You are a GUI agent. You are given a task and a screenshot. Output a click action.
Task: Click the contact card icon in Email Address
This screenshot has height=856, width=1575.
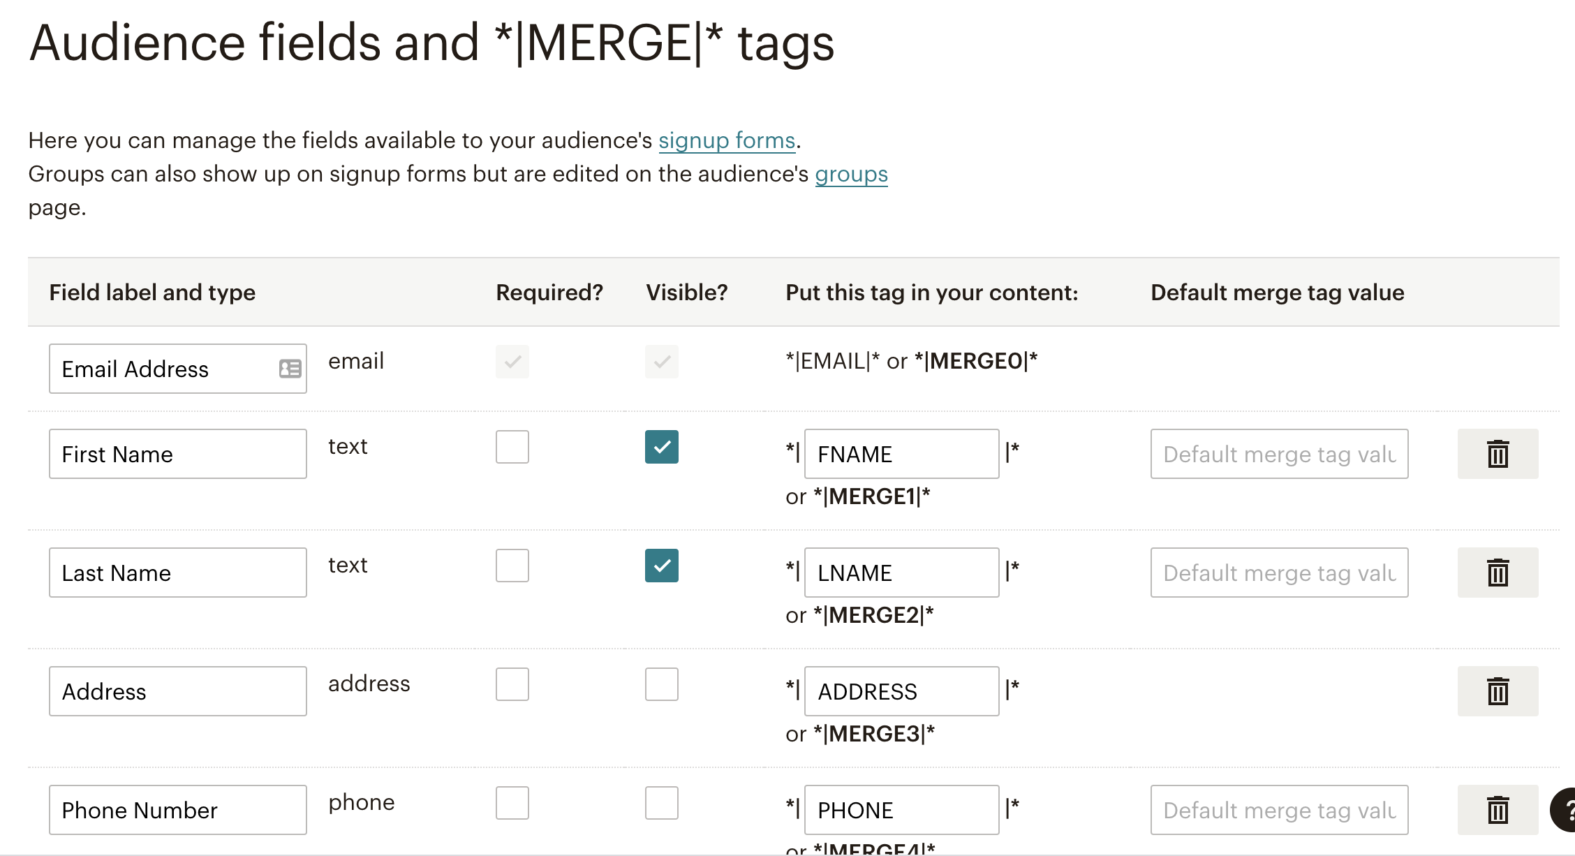(290, 369)
